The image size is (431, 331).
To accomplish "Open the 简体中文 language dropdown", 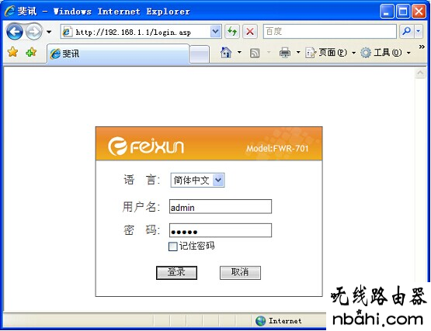I will pos(197,180).
